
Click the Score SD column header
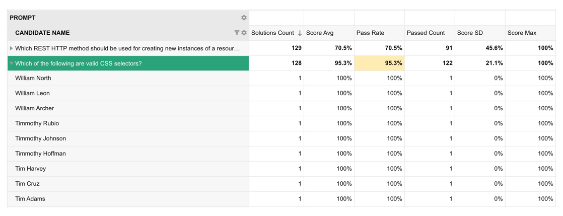coord(470,33)
